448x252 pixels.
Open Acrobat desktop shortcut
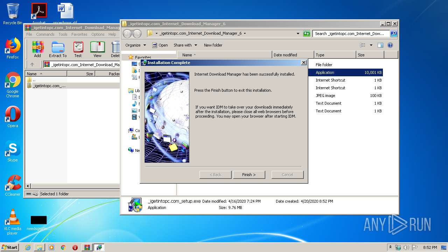(39, 13)
